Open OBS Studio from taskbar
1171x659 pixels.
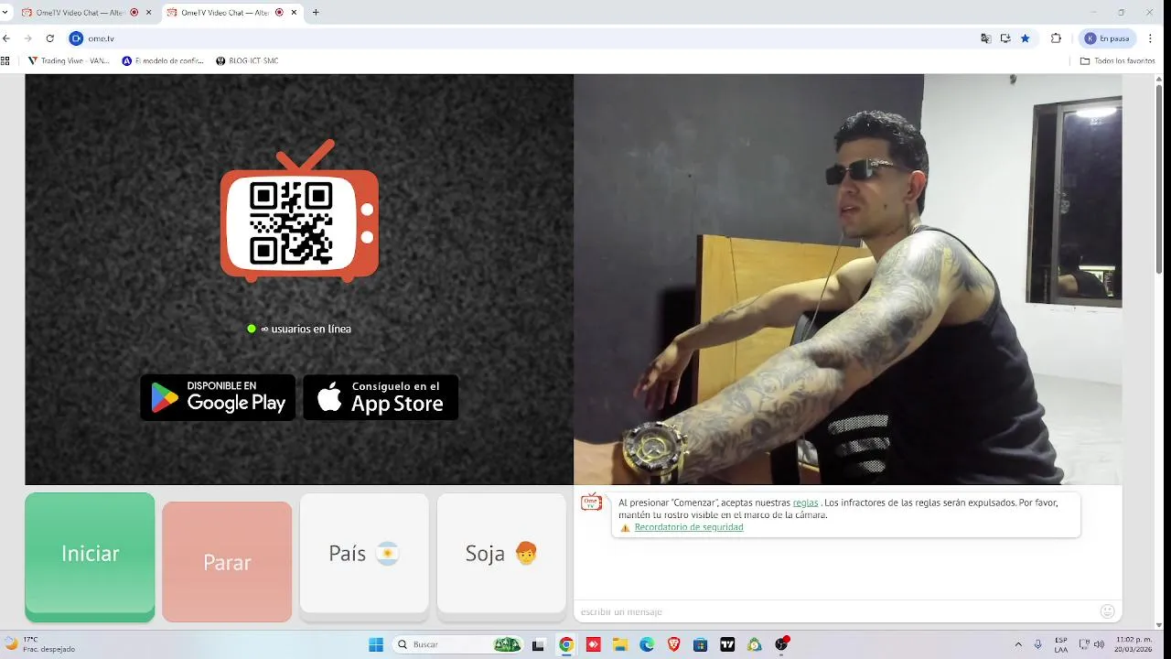click(x=781, y=644)
